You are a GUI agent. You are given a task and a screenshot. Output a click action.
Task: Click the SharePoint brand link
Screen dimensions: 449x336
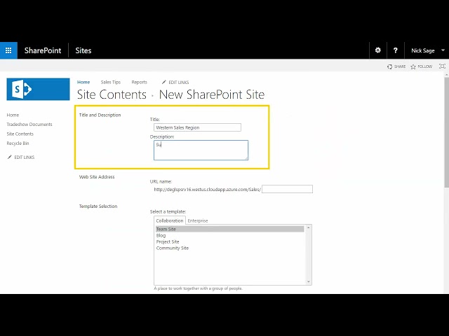tap(43, 50)
